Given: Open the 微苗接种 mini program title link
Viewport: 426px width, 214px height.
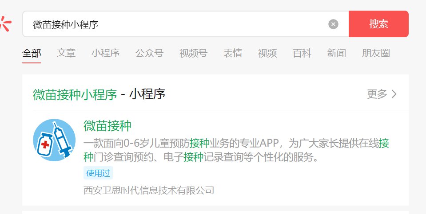Looking at the screenshot, I should [107, 126].
